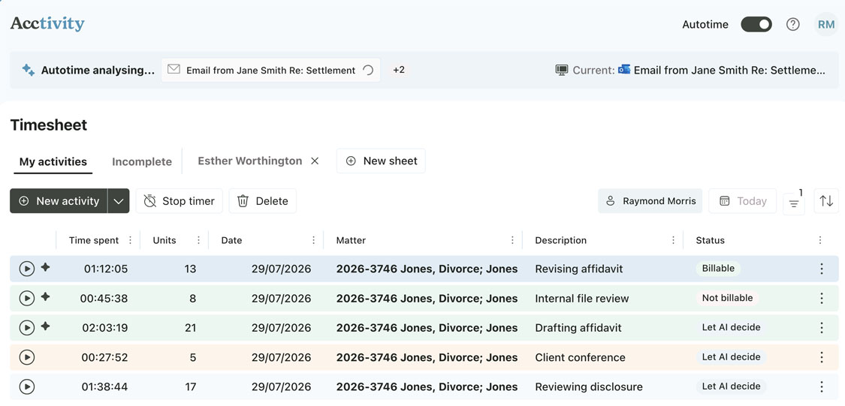This screenshot has height=406, width=845.
Task: Open the help question mark icon
Action: click(792, 24)
